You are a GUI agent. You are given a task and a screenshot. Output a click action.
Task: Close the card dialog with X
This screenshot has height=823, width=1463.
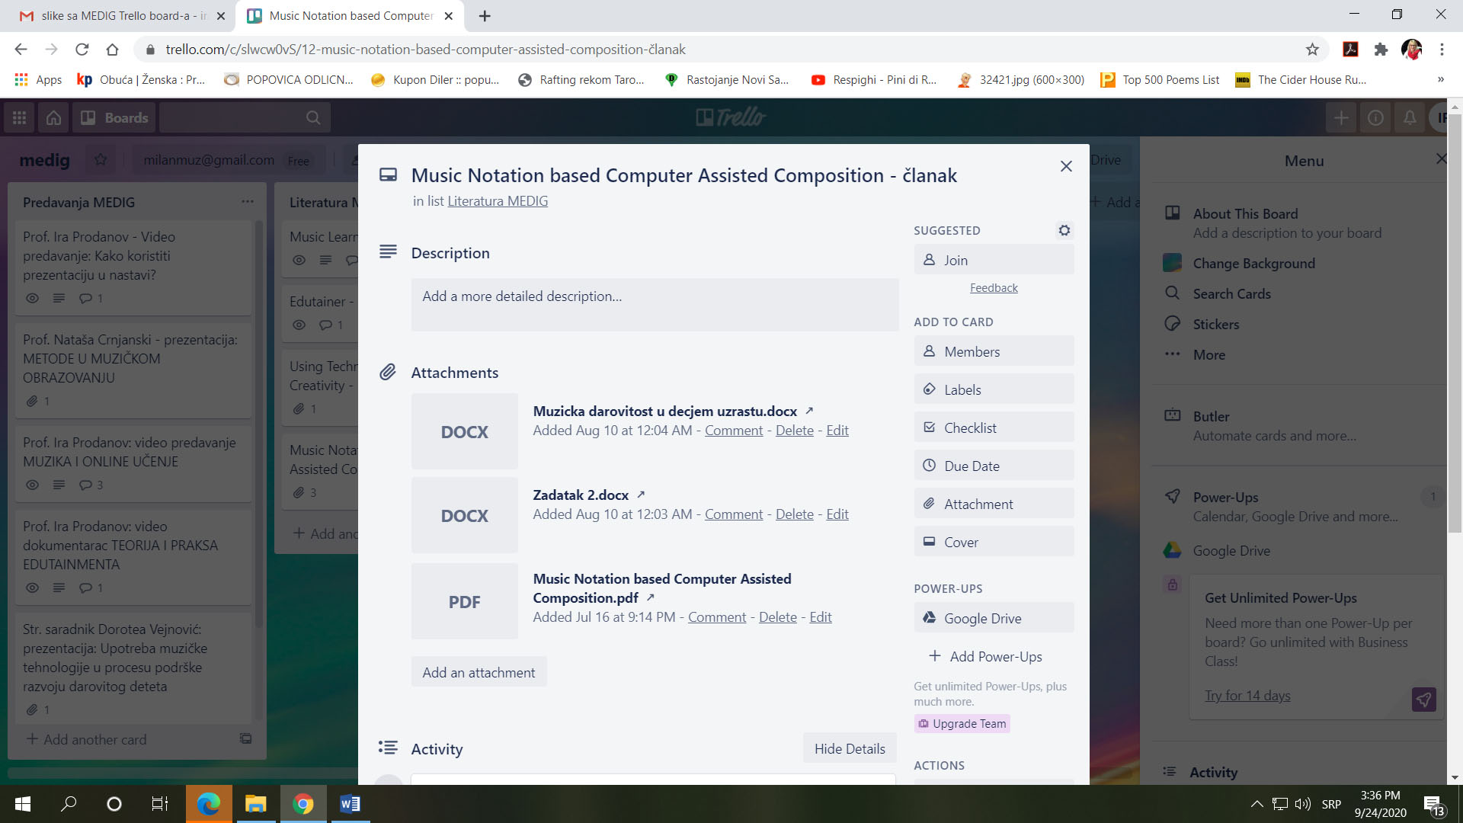pyautogui.click(x=1066, y=166)
